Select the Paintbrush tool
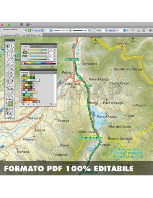Screen dimensions: 153x198 (8, 61)
